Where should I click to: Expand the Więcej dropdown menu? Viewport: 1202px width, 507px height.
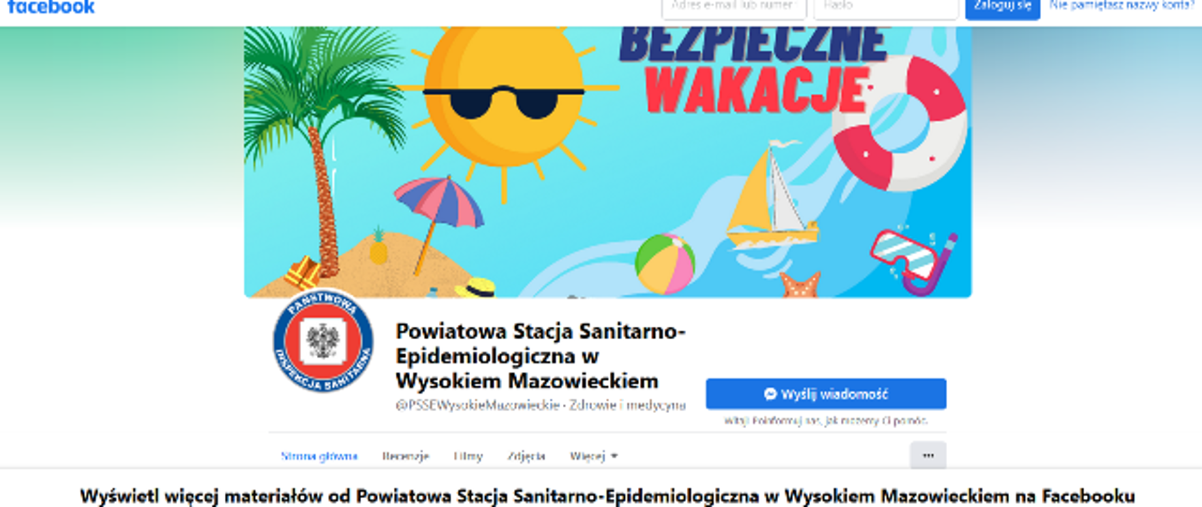pyautogui.click(x=593, y=456)
